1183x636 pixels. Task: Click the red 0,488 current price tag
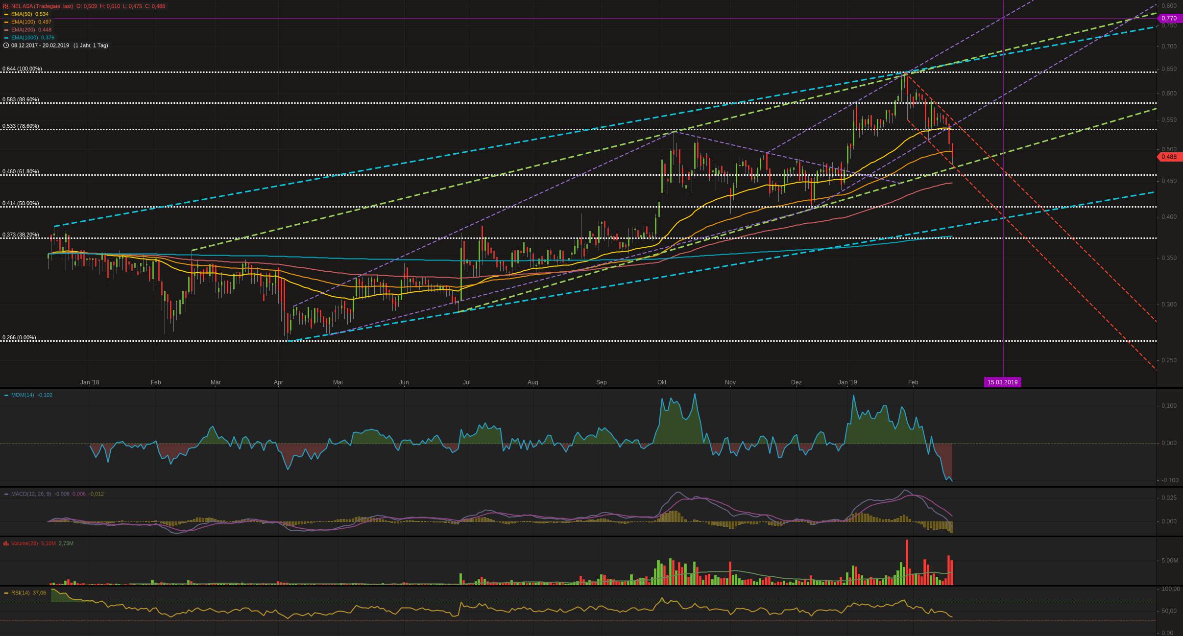[x=1169, y=157]
